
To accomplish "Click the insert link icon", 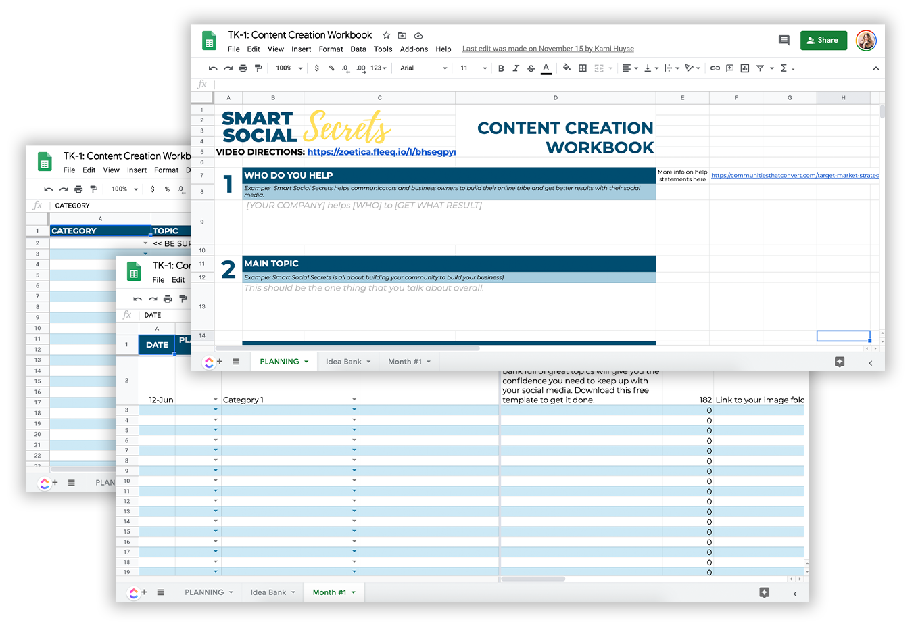I will pyautogui.click(x=715, y=68).
